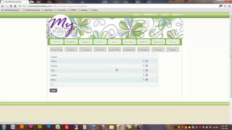Open the Web Development bookmarks folder
Screen dimensions: 232x130
click(32, 10)
